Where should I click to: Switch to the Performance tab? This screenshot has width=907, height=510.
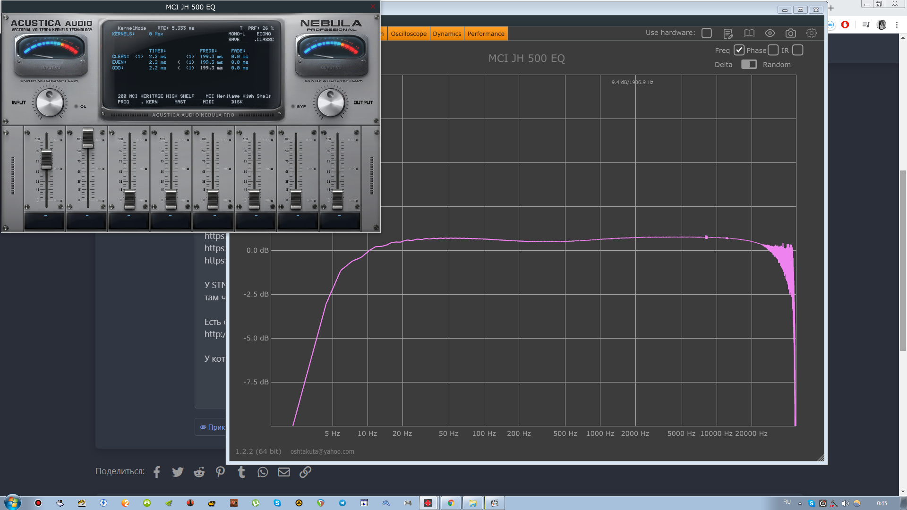point(486,34)
